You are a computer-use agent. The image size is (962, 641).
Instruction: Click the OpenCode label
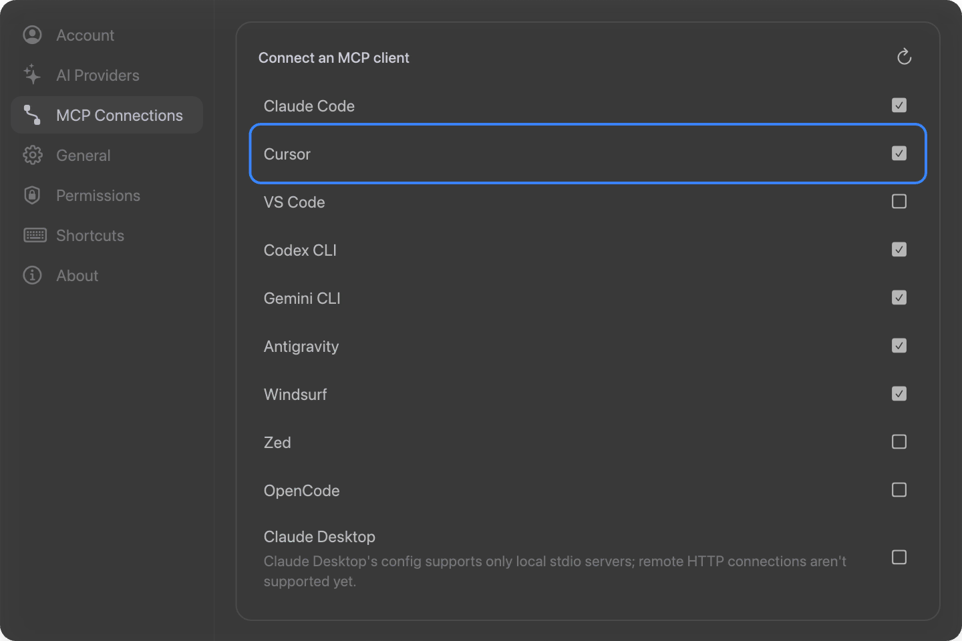301,491
